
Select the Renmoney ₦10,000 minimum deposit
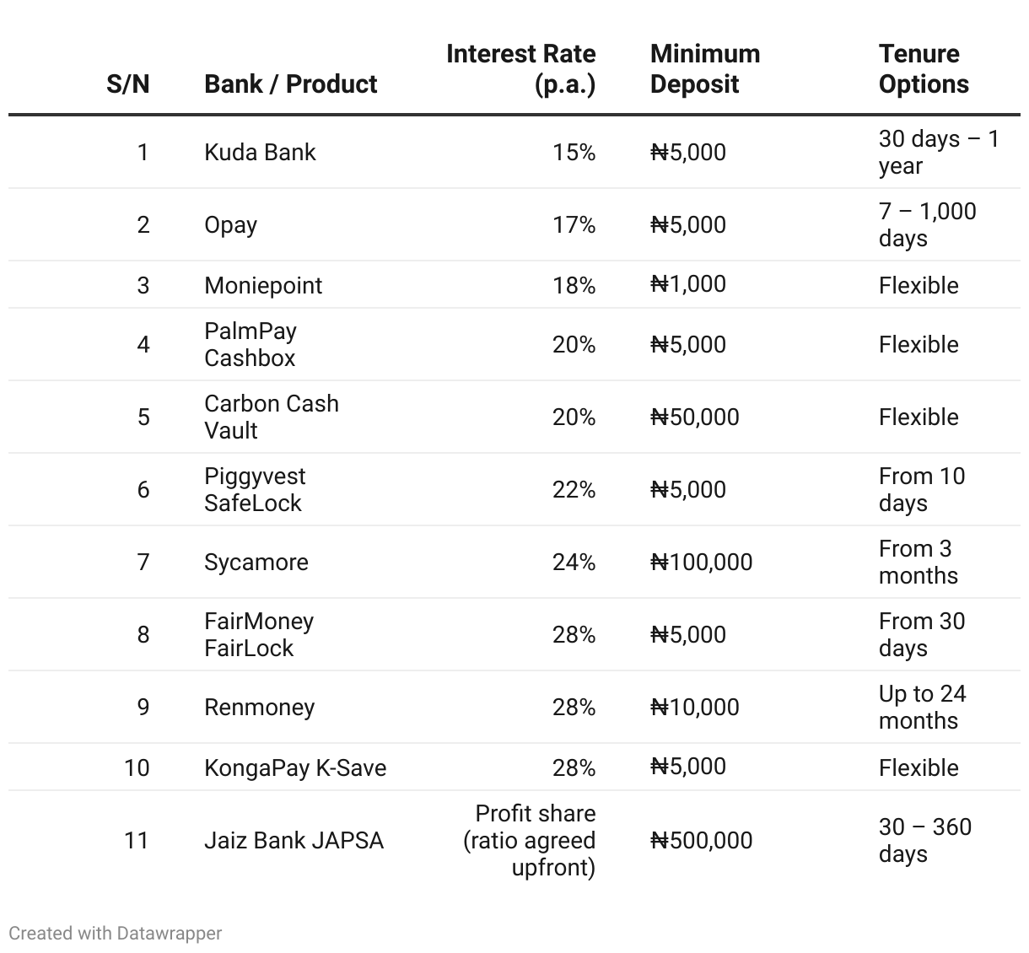(x=694, y=707)
